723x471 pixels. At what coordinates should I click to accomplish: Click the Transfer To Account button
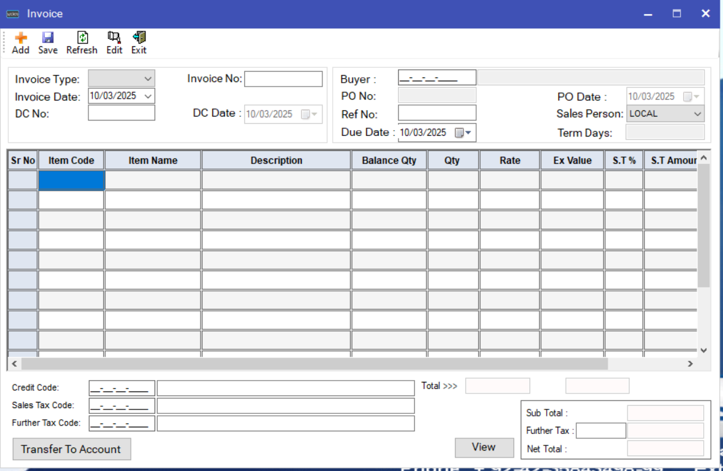71,449
